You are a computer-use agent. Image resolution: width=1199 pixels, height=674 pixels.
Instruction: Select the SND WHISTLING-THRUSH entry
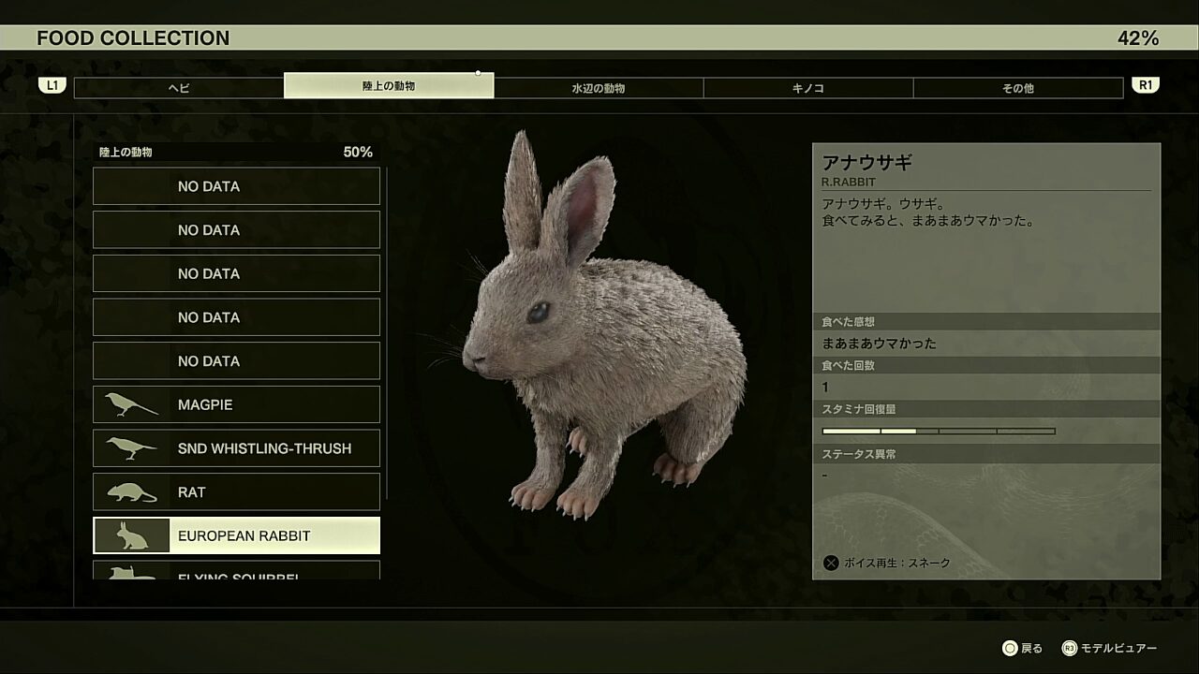point(236,448)
